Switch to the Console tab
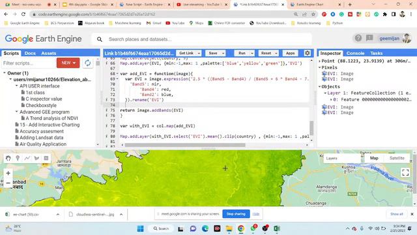 (355, 54)
